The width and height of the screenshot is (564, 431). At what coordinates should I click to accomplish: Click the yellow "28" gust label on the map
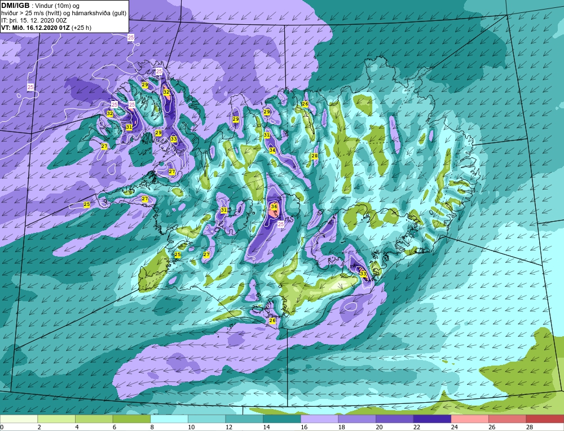(315, 156)
